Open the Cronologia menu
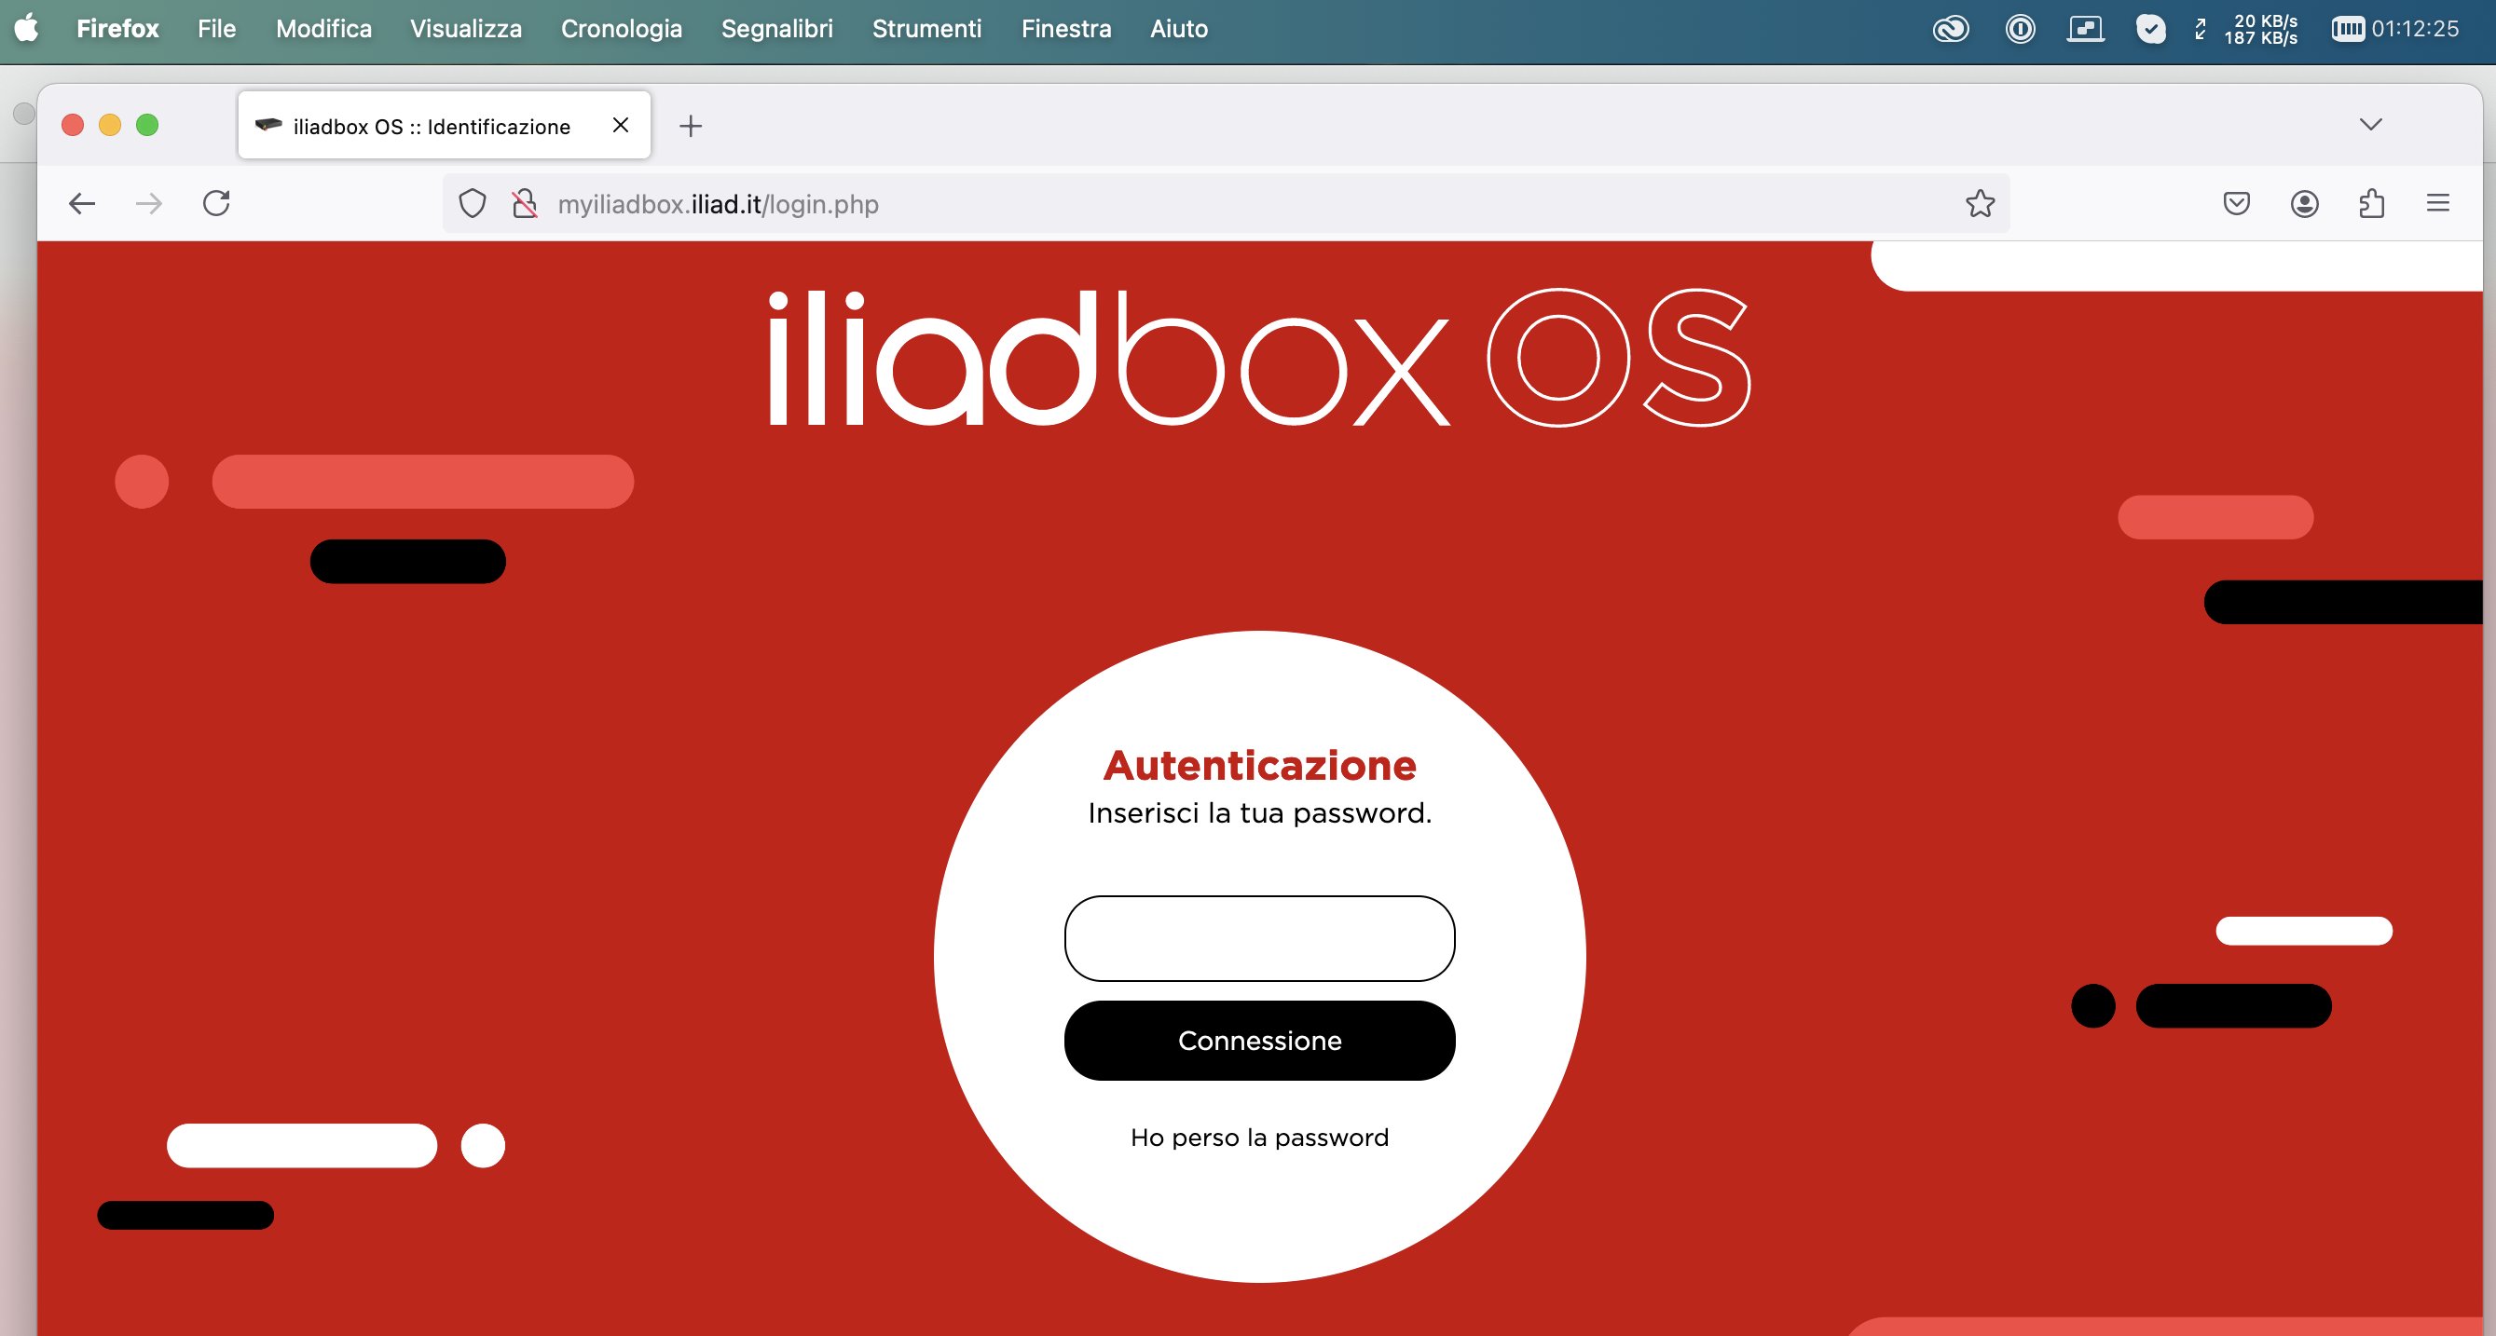This screenshot has height=1336, width=2496. (621, 28)
